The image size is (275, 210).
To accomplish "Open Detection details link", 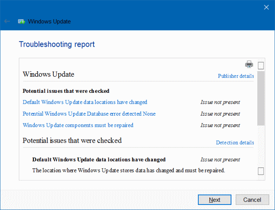I will click(x=235, y=143).
